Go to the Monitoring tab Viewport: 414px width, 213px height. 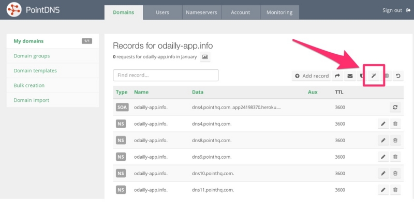pos(279,12)
